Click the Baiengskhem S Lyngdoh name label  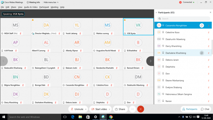click(45, 68)
